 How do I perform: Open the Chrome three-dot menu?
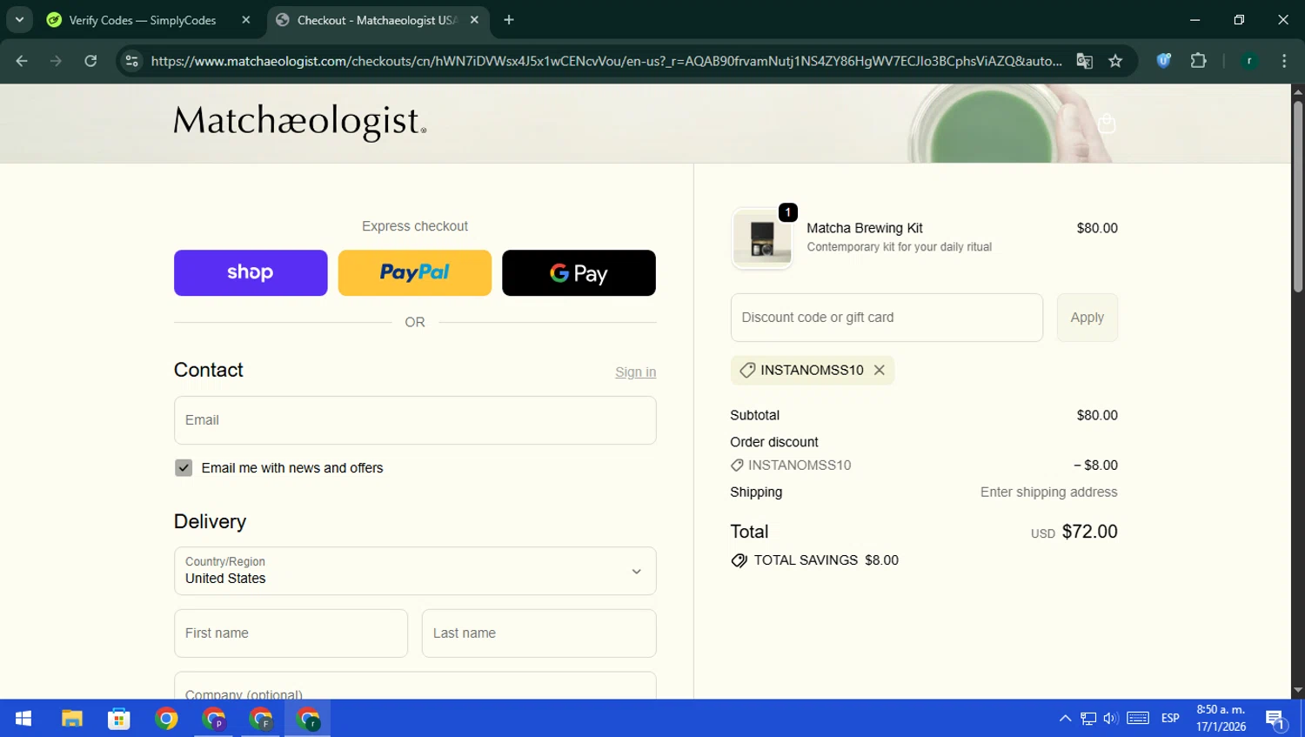[1284, 61]
